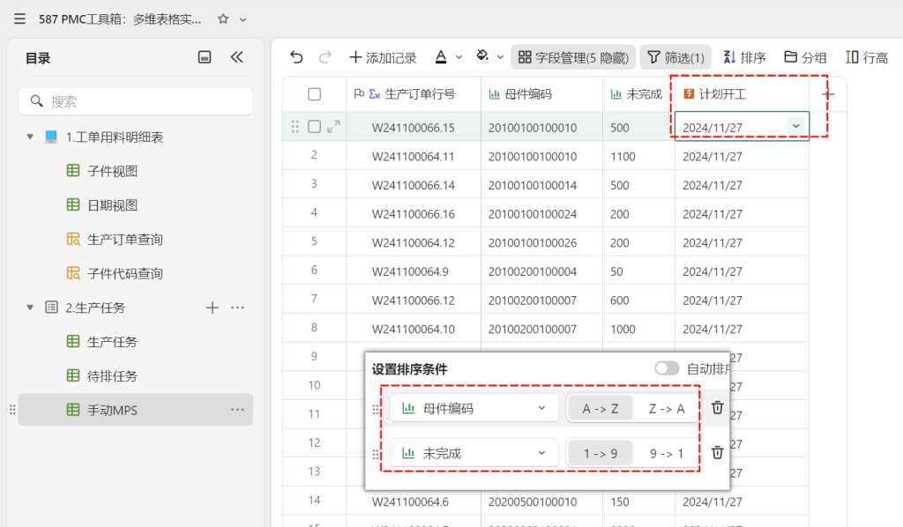The image size is (903, 527).
Task: Click the 排序 sort button
Action: (x=744, y=57)
